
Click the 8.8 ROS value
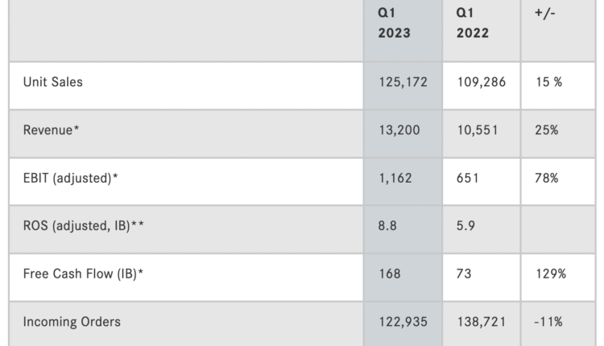(387, 225)
